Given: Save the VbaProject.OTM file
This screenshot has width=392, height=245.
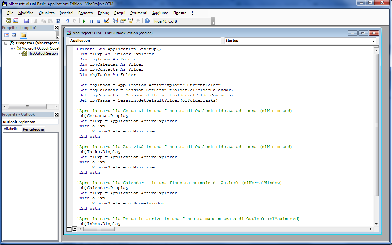Looking at the screenshot, I should coord(27,20).
